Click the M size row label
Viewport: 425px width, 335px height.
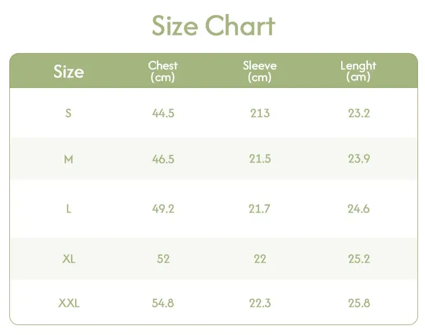(x=69, y=159)
